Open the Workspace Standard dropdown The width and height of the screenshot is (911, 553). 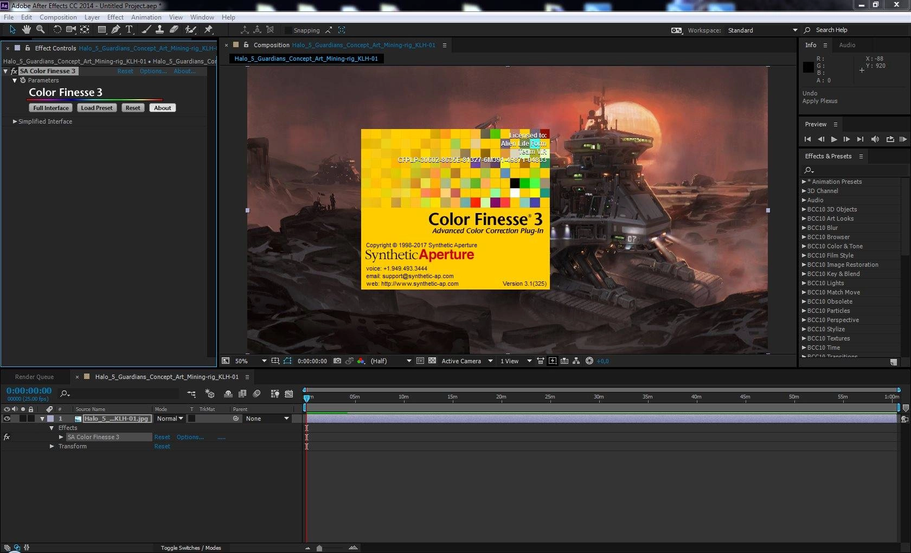pos(762,30)
